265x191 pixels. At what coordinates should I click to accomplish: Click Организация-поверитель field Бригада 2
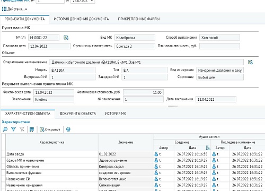[x=135, y=46]
